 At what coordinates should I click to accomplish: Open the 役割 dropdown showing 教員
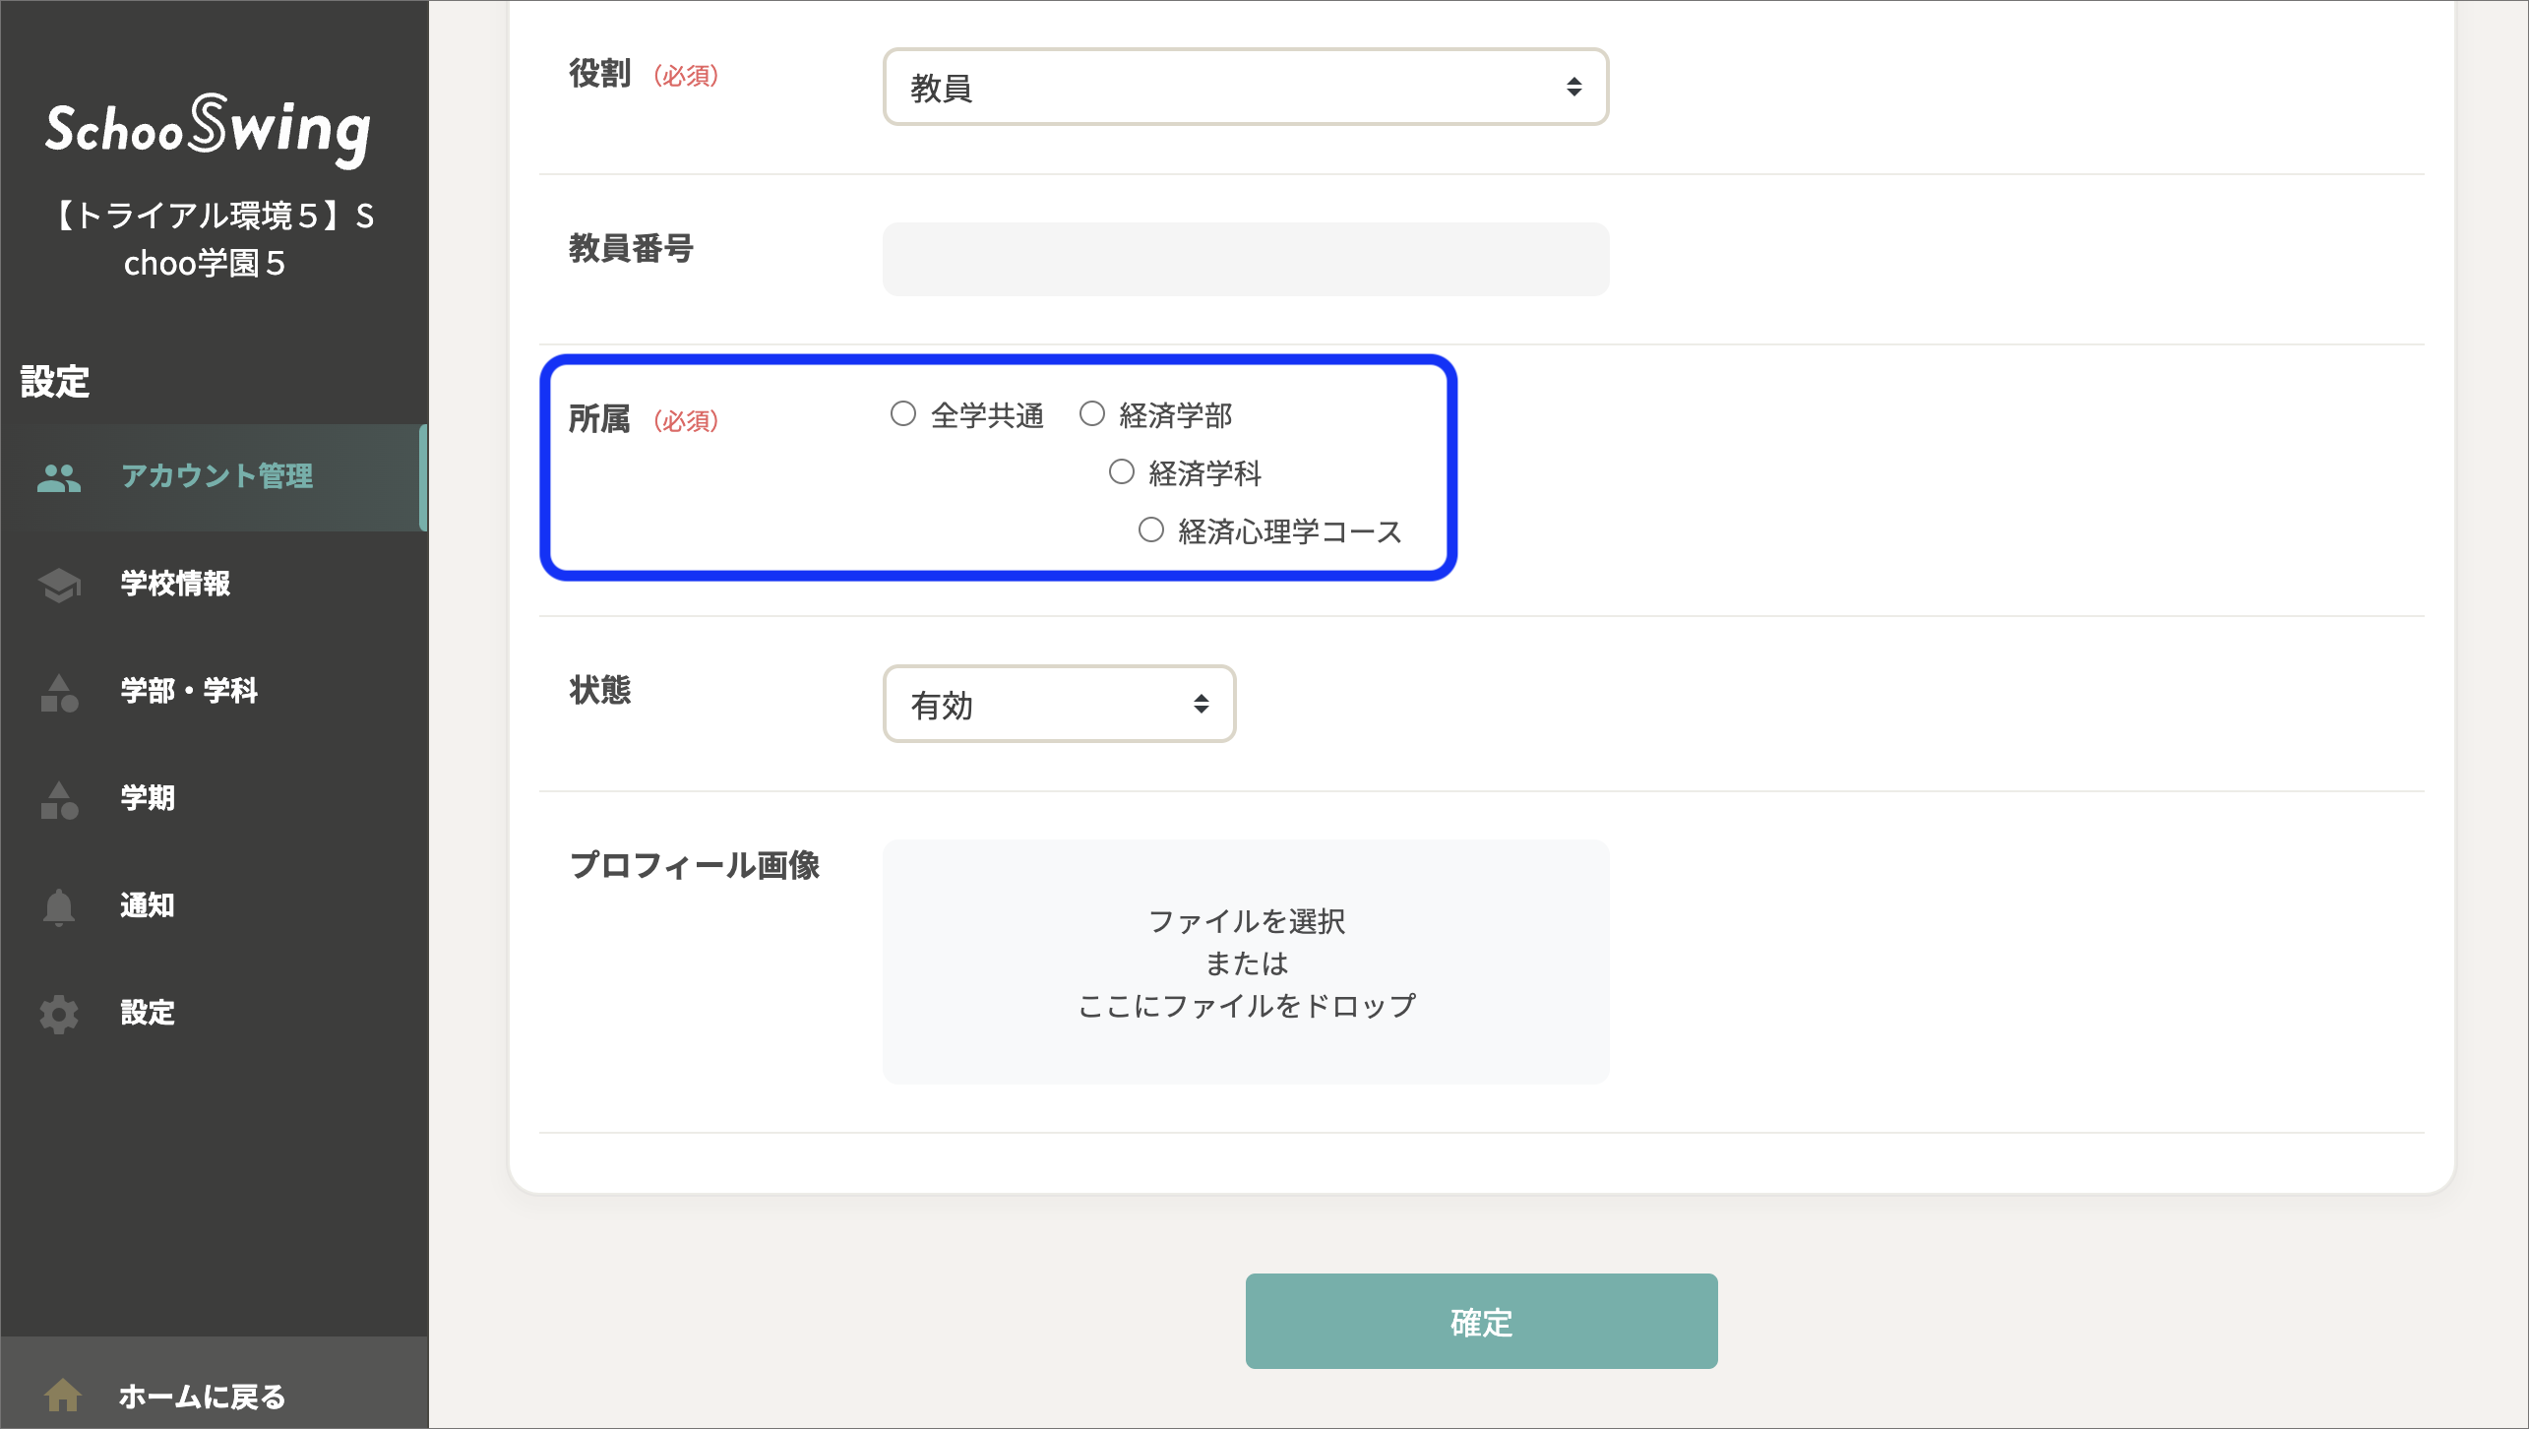pos(1245,87)
